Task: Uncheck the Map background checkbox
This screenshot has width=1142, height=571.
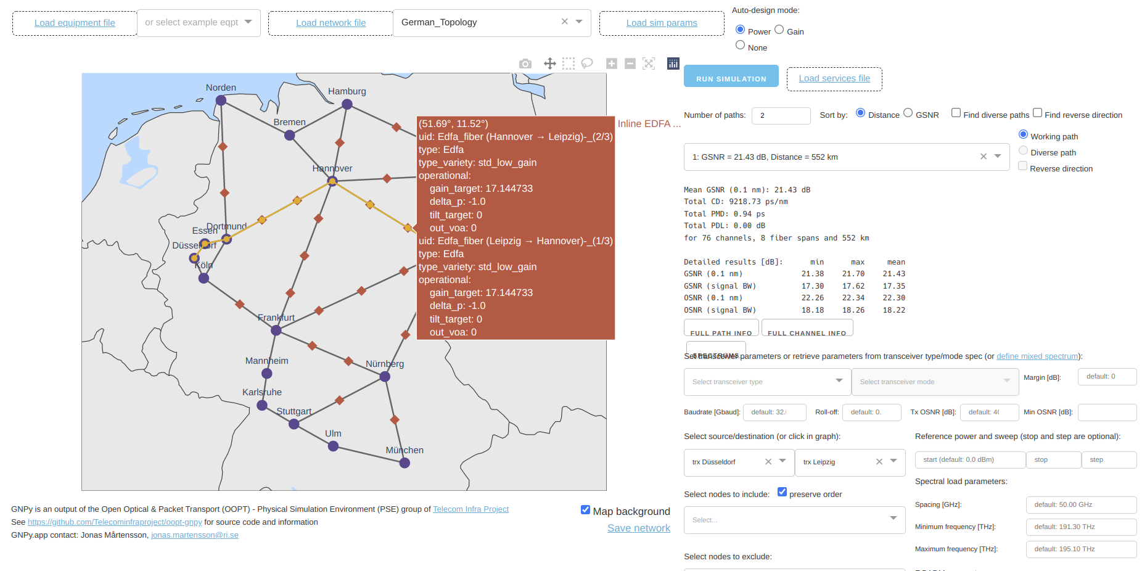Action: pyautogui.click(x=586, y=510)
